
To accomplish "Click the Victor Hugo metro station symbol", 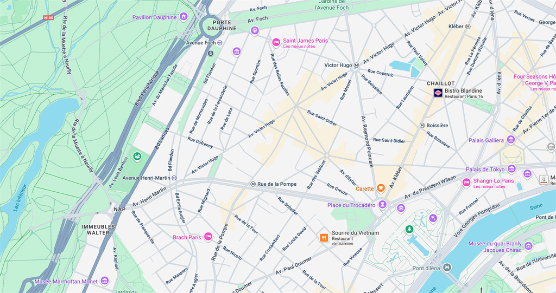I will [356, 65].
